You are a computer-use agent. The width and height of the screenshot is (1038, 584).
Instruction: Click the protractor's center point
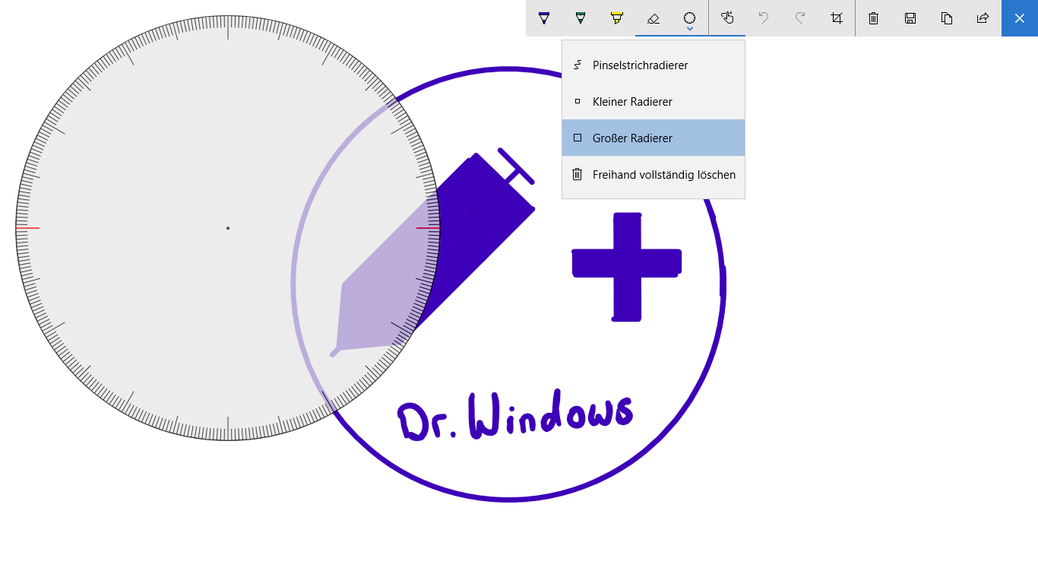point(228,228)
